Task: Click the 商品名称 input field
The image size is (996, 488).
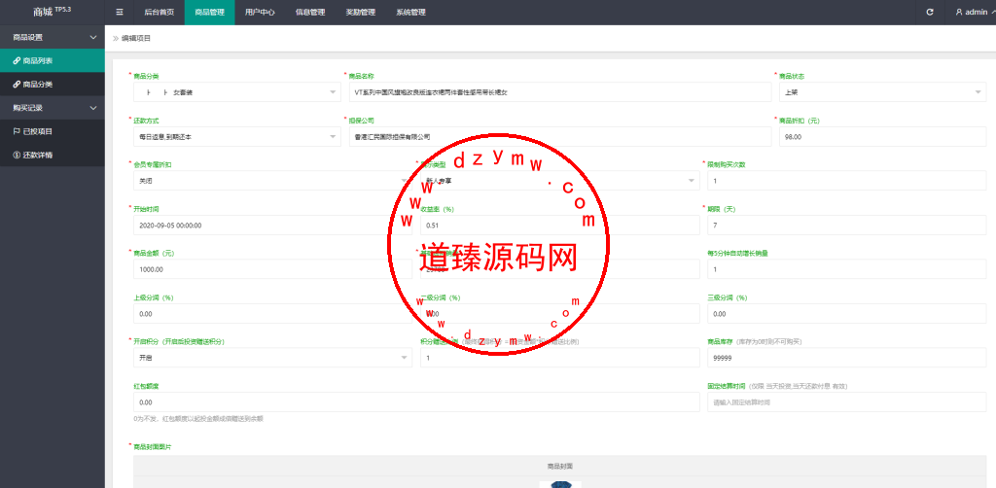Action: pyautogui.click(x=560, y=92)
